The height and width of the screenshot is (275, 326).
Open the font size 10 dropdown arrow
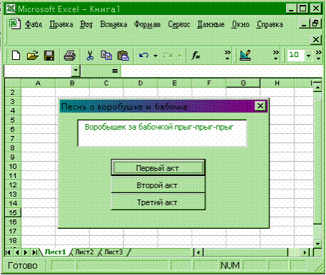(x=308, y=56)
